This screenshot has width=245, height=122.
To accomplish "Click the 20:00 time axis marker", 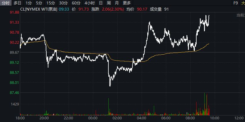I will (x=44, y=118).
